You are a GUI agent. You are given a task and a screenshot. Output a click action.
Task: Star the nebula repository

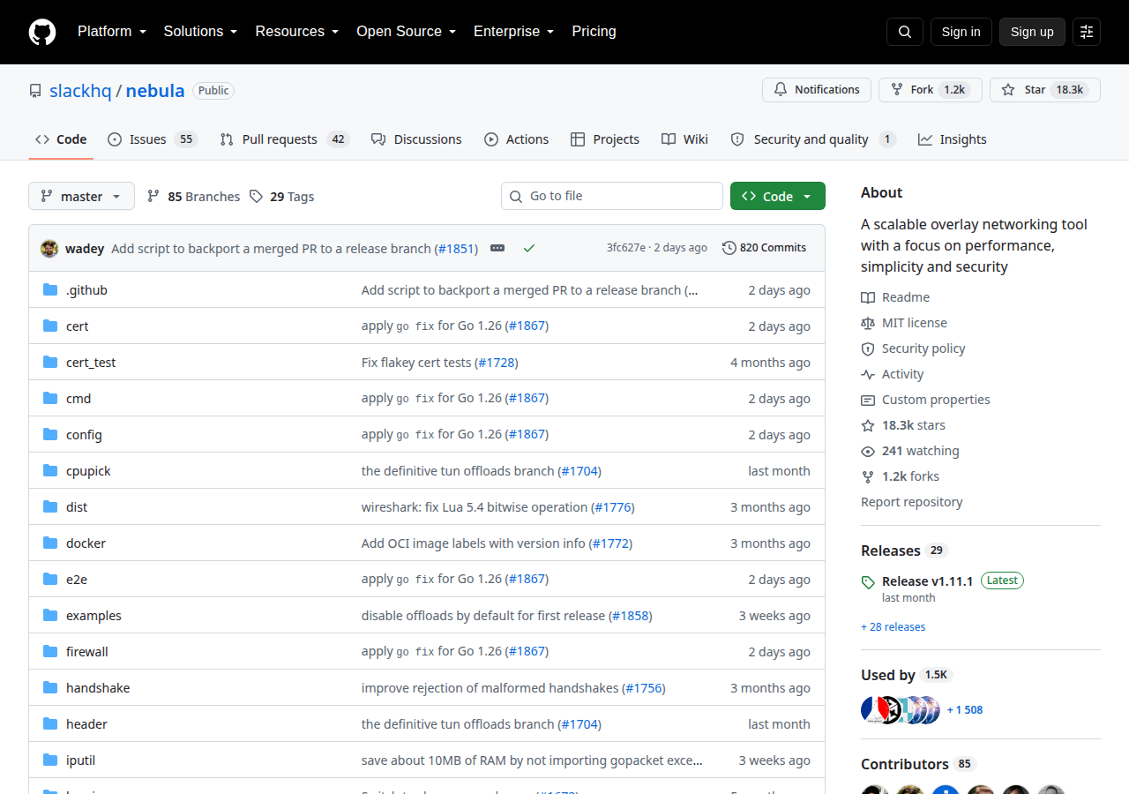1023,90
